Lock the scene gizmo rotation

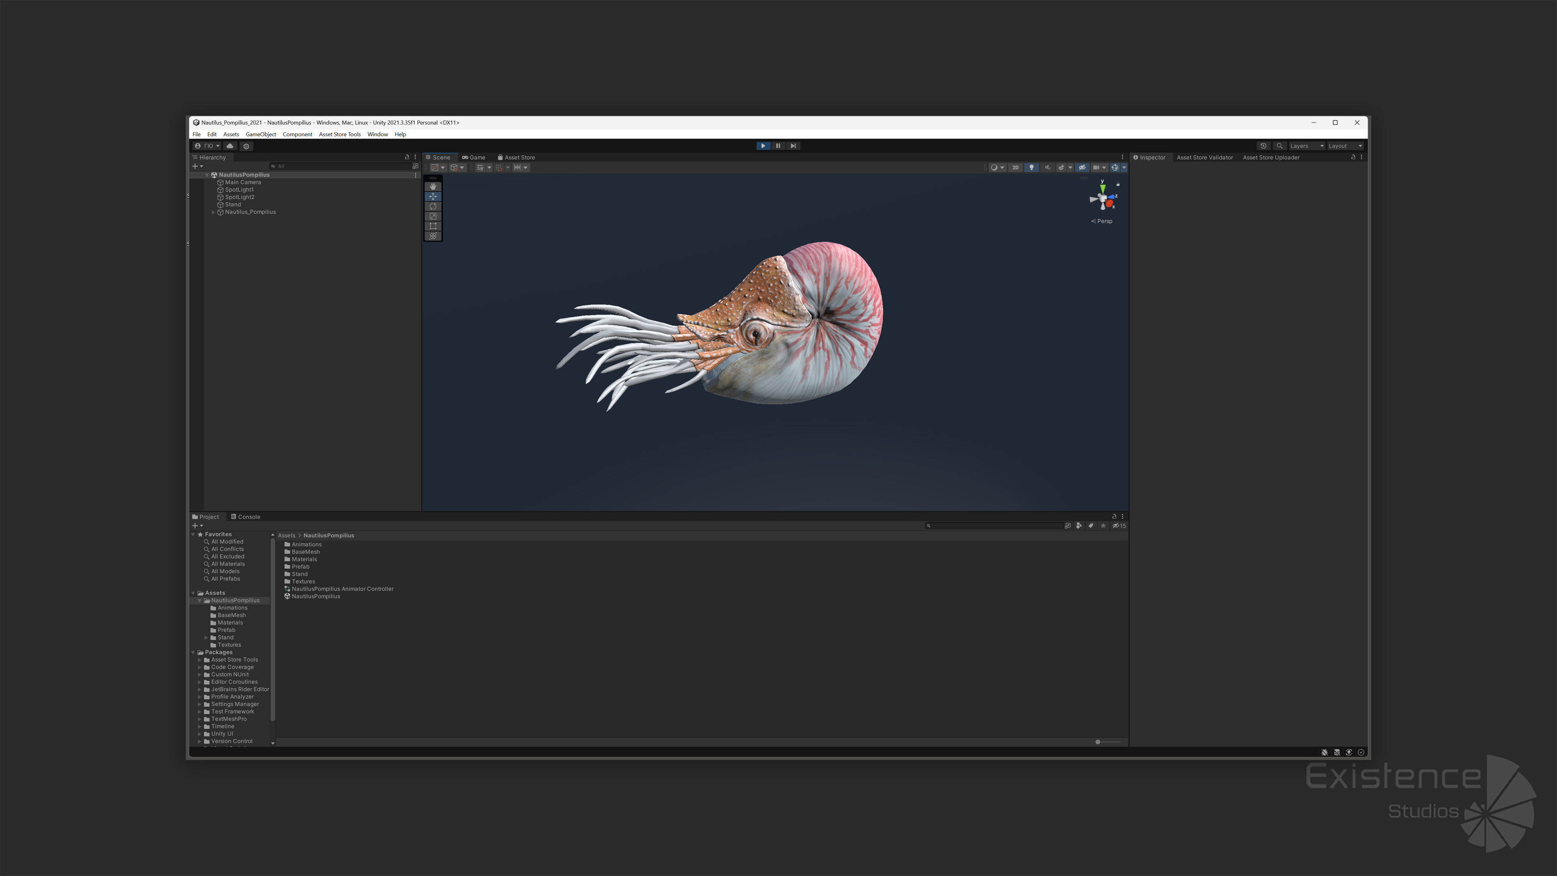click(1118, 184)
